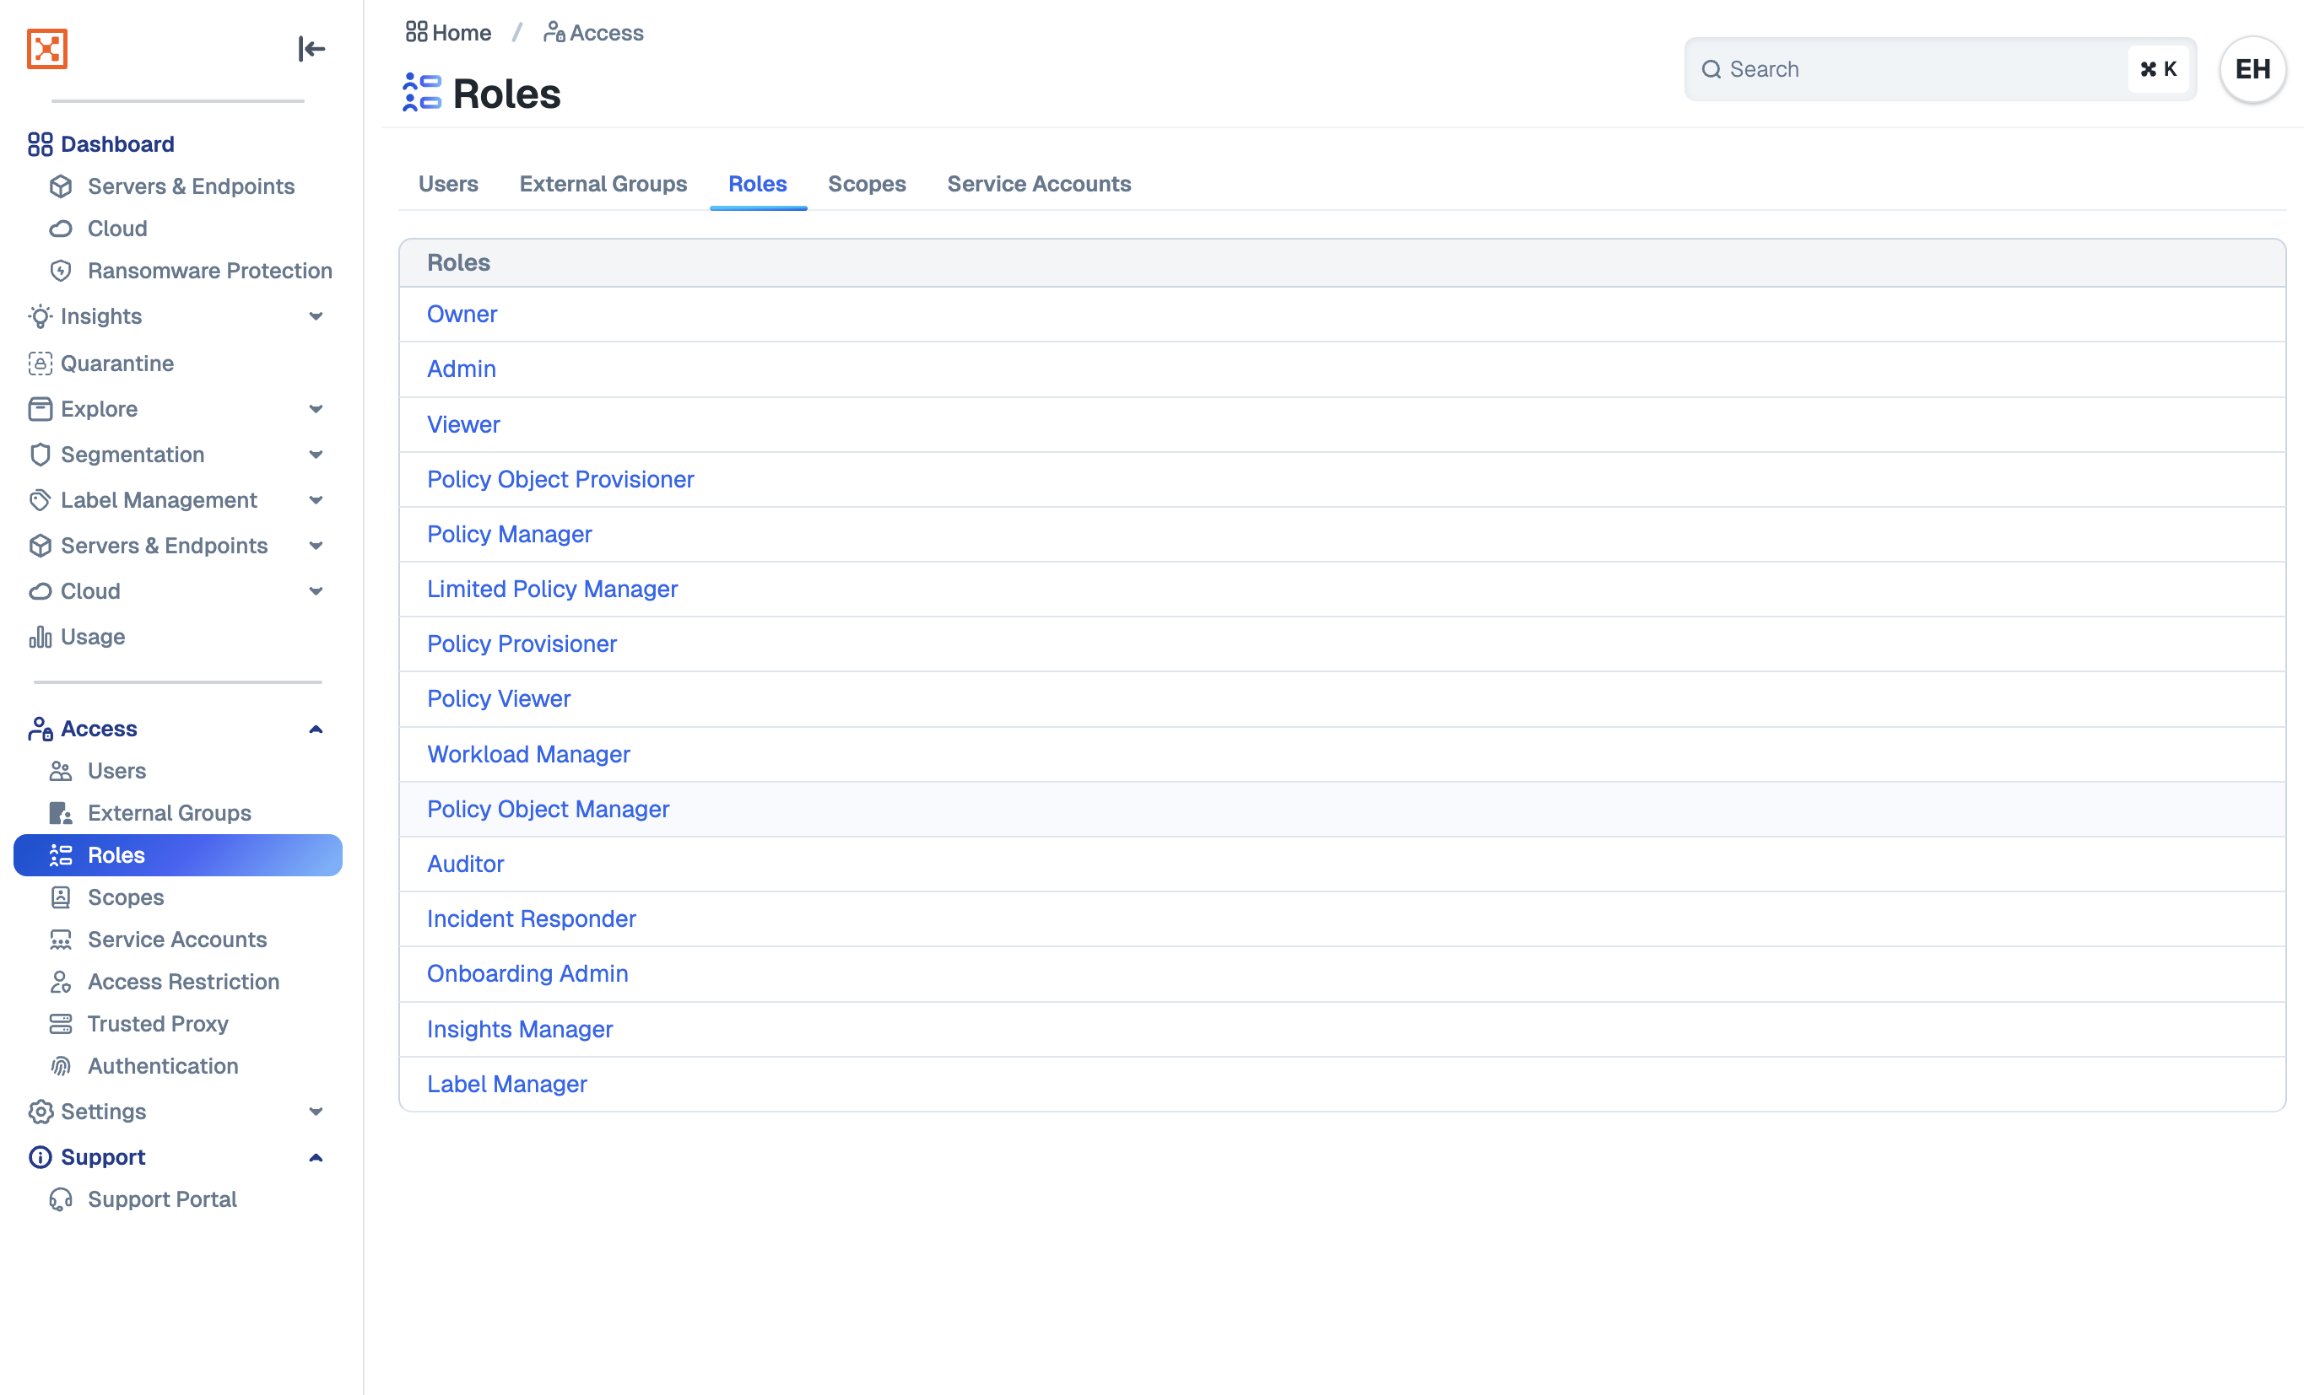Open the Incident Responder role link
This screenshot has width=2309, height=1395.
click(x=532, y=918)
